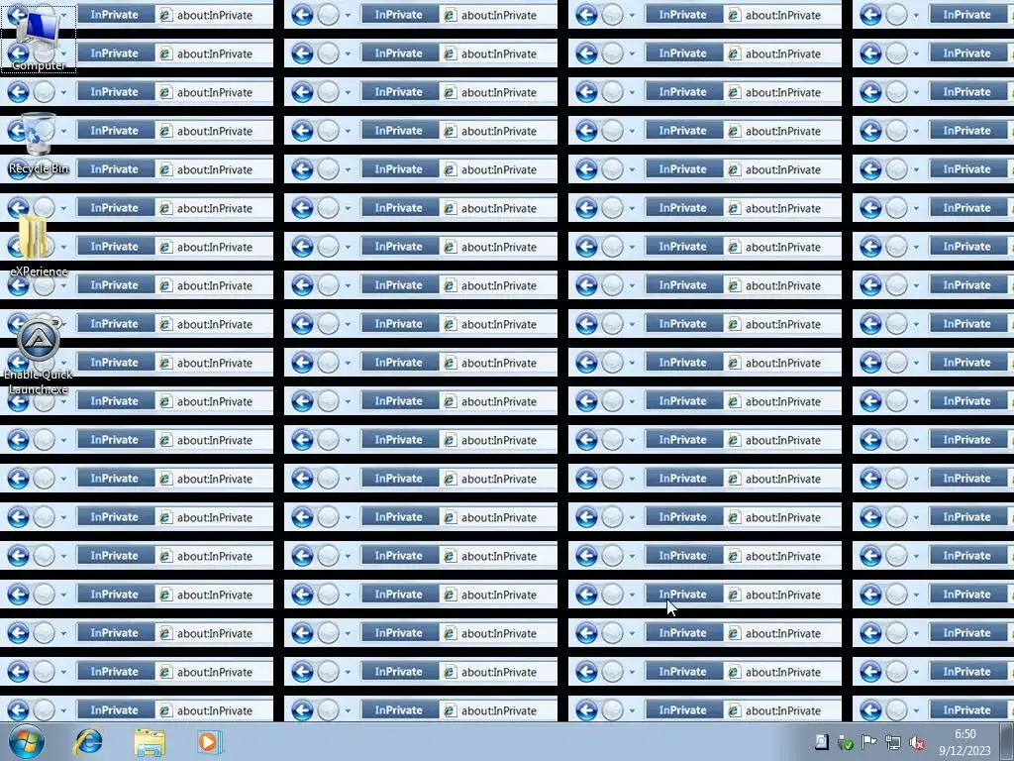
Task: Open Windows Explorer from the taskbar
Action: [x=150, y=741]
